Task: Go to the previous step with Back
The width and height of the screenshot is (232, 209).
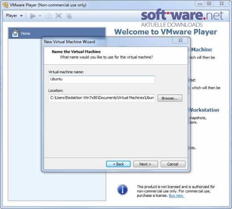Action: [118, 164]
